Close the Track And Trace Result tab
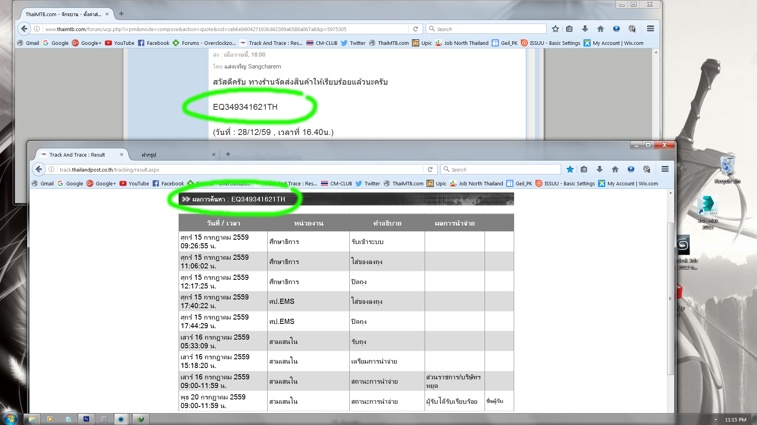 (x=121, y=155)
